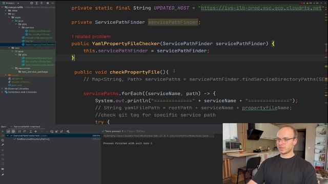328x184 pixels.
Task: Toggle Show Passed tests filter
Action: click(x=8, y=132)
